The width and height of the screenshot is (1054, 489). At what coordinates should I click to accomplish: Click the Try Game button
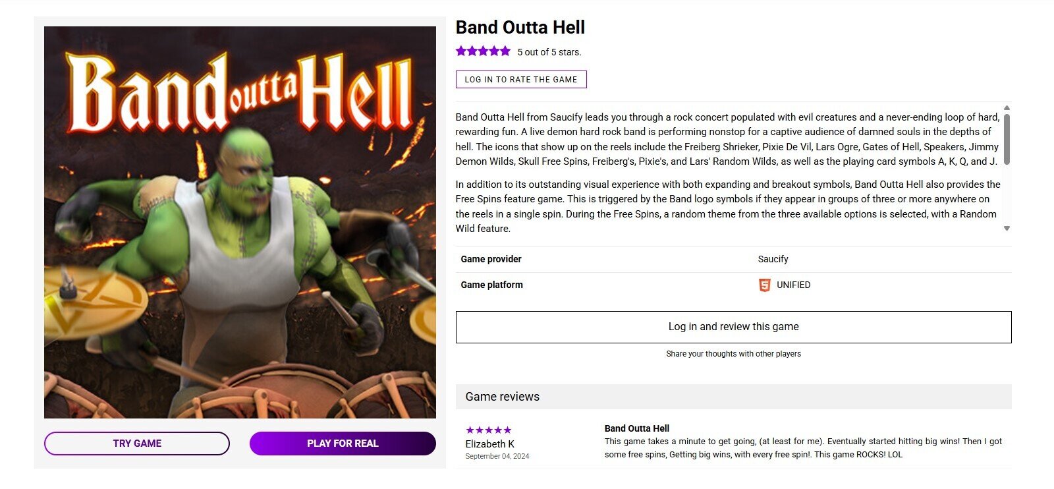[x=137, y=444]
